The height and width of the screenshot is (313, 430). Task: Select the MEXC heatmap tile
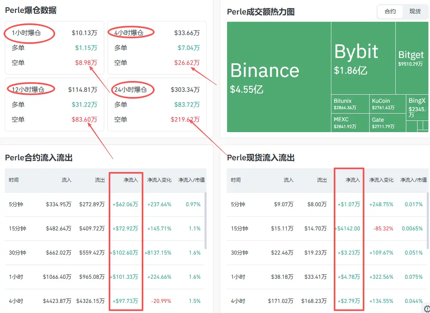coord(350,123)
